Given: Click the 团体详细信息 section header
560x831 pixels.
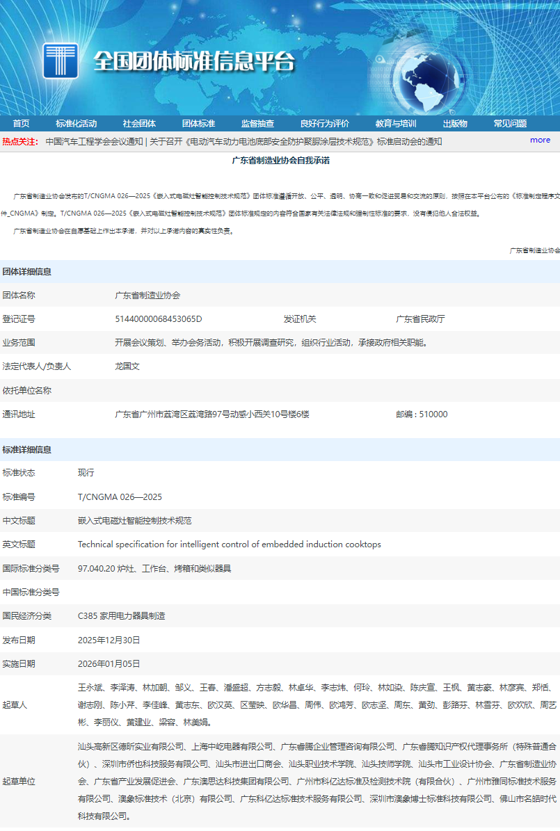Looking at the screenshot, I should coord(26,272).
